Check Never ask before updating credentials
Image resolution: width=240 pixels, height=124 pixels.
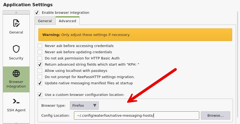click(40, 52)
